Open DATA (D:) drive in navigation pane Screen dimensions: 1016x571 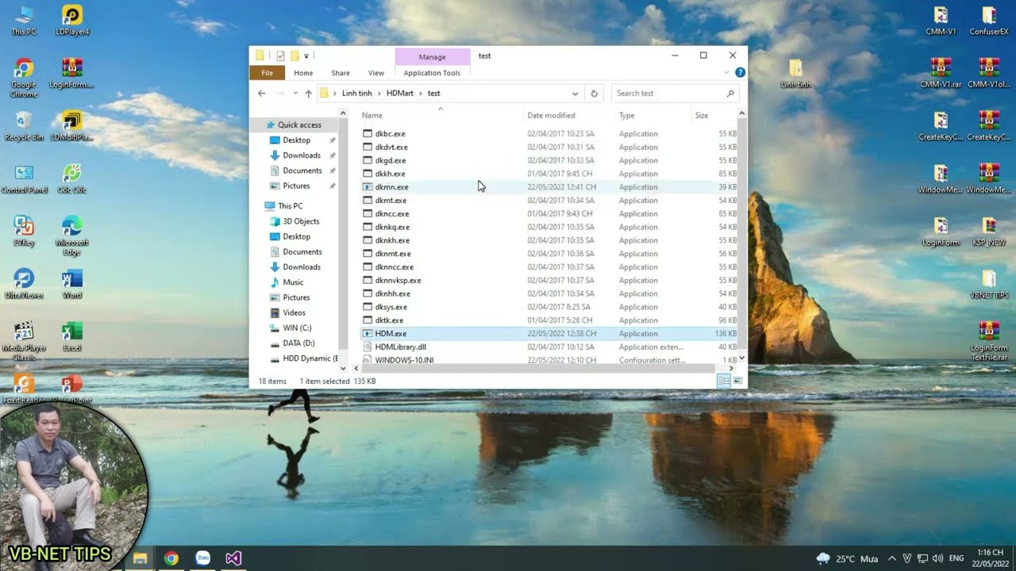pyautogui.click(x=298, y=343)
